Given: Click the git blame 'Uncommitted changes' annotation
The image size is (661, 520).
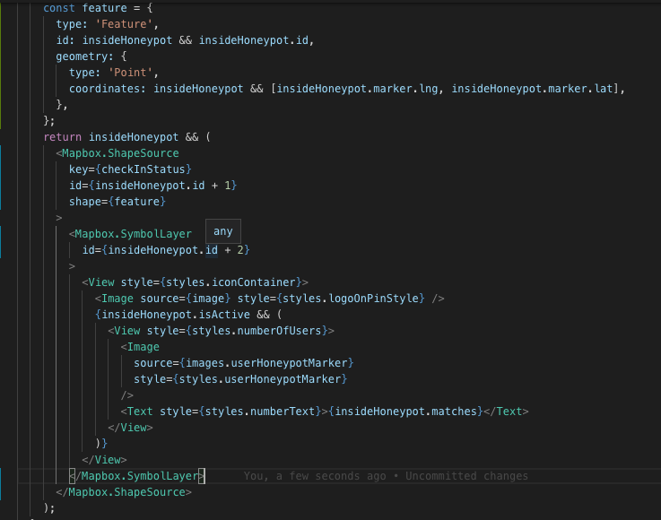Looking at the screenshot, I should pos(466,476).
